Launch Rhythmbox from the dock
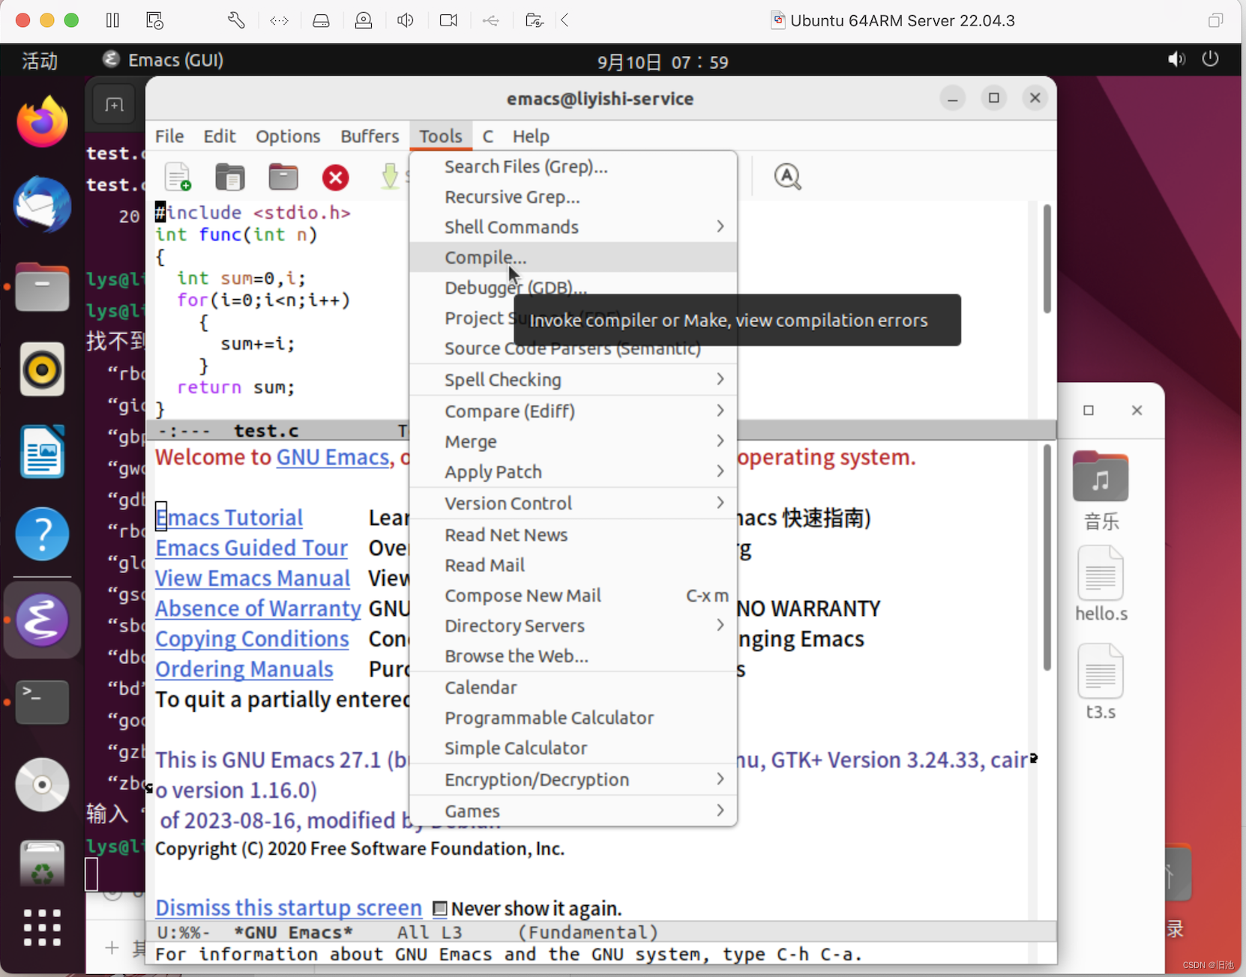Screen dimensions: 1246x977 point(42,369)
